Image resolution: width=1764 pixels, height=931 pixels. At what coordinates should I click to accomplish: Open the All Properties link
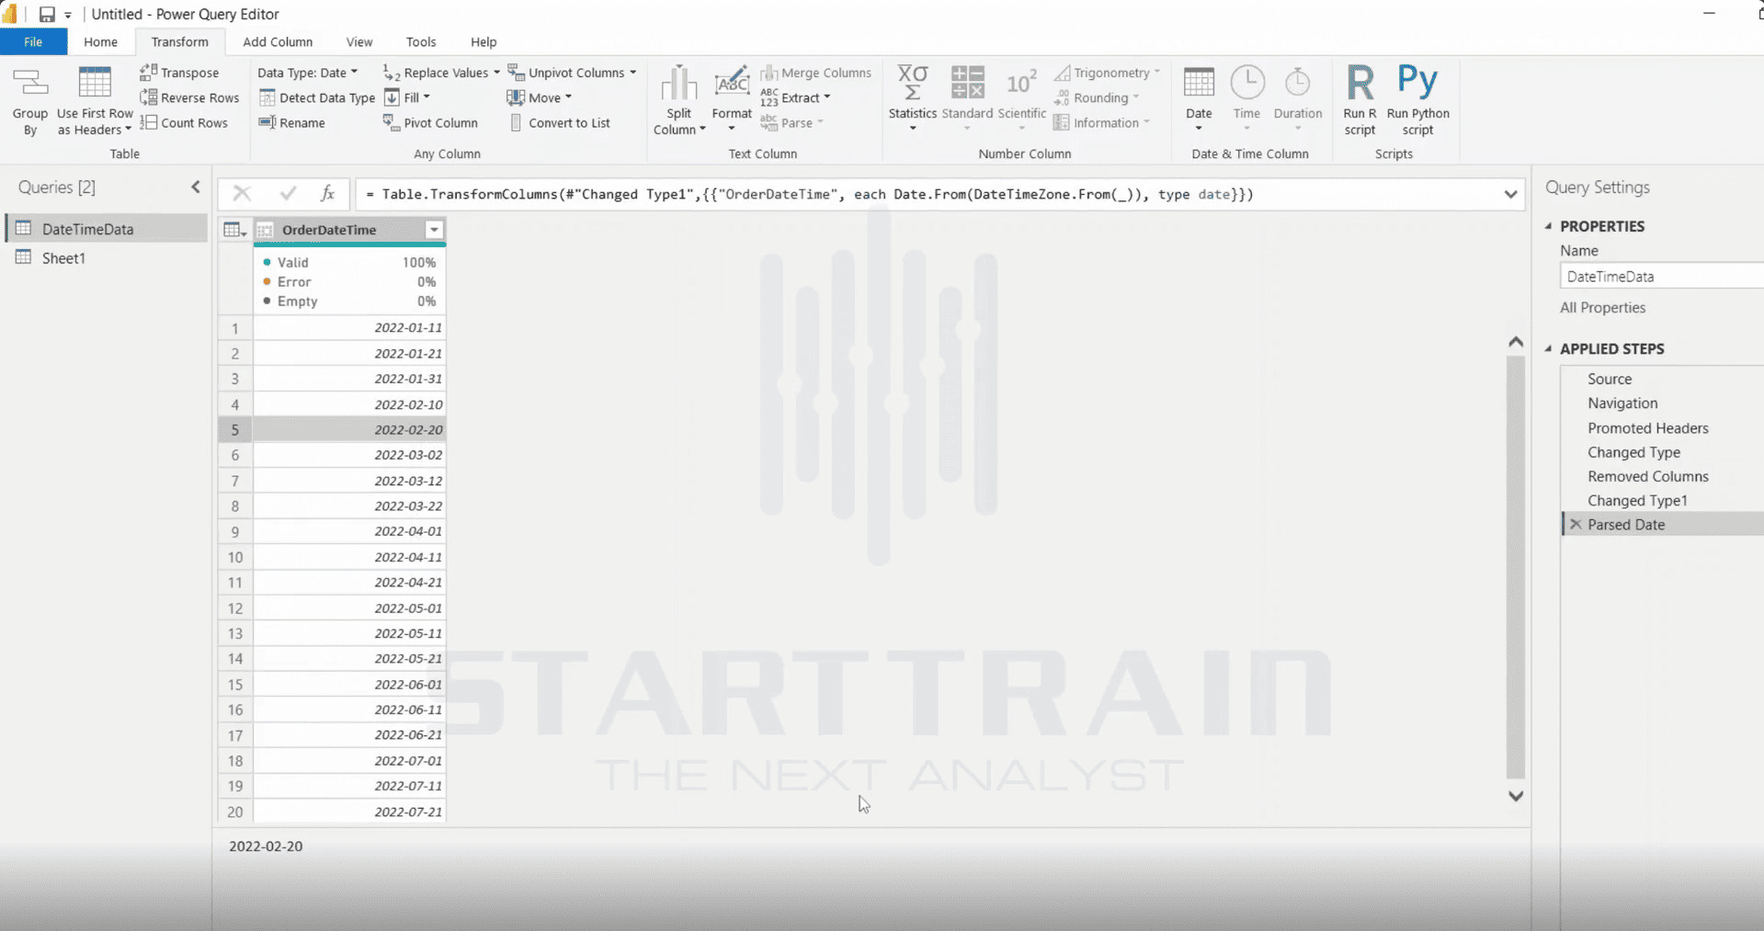[x=1602, y=308]
